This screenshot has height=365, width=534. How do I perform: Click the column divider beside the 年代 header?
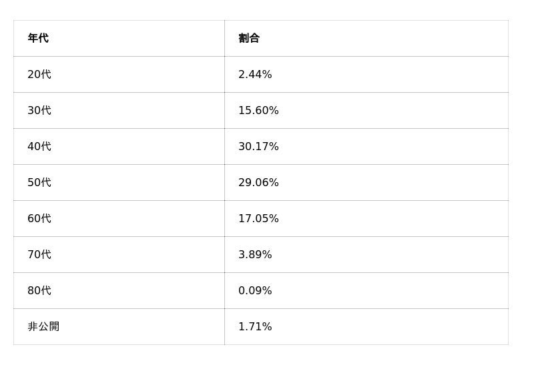[x=224, y=39]
